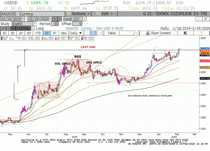Screen dimensions: 210x151
Task: Open the Local CCY currency dropdown
Action: 75,19
